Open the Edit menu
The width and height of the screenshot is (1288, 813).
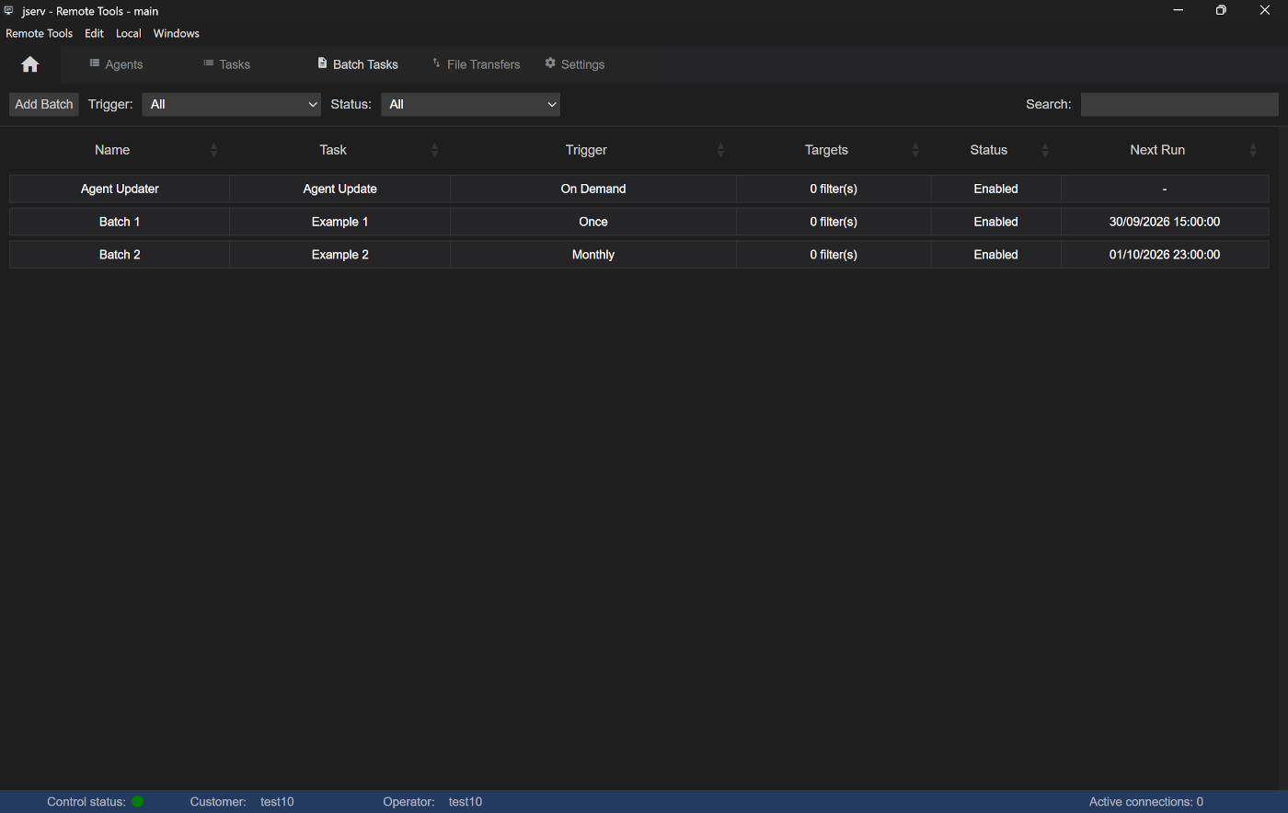click(94, 33)
